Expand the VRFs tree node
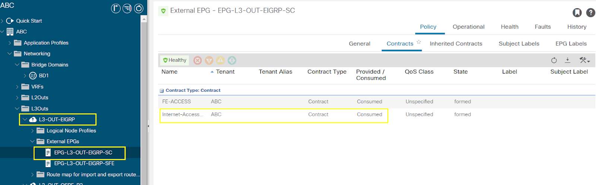 pos(17,87)
